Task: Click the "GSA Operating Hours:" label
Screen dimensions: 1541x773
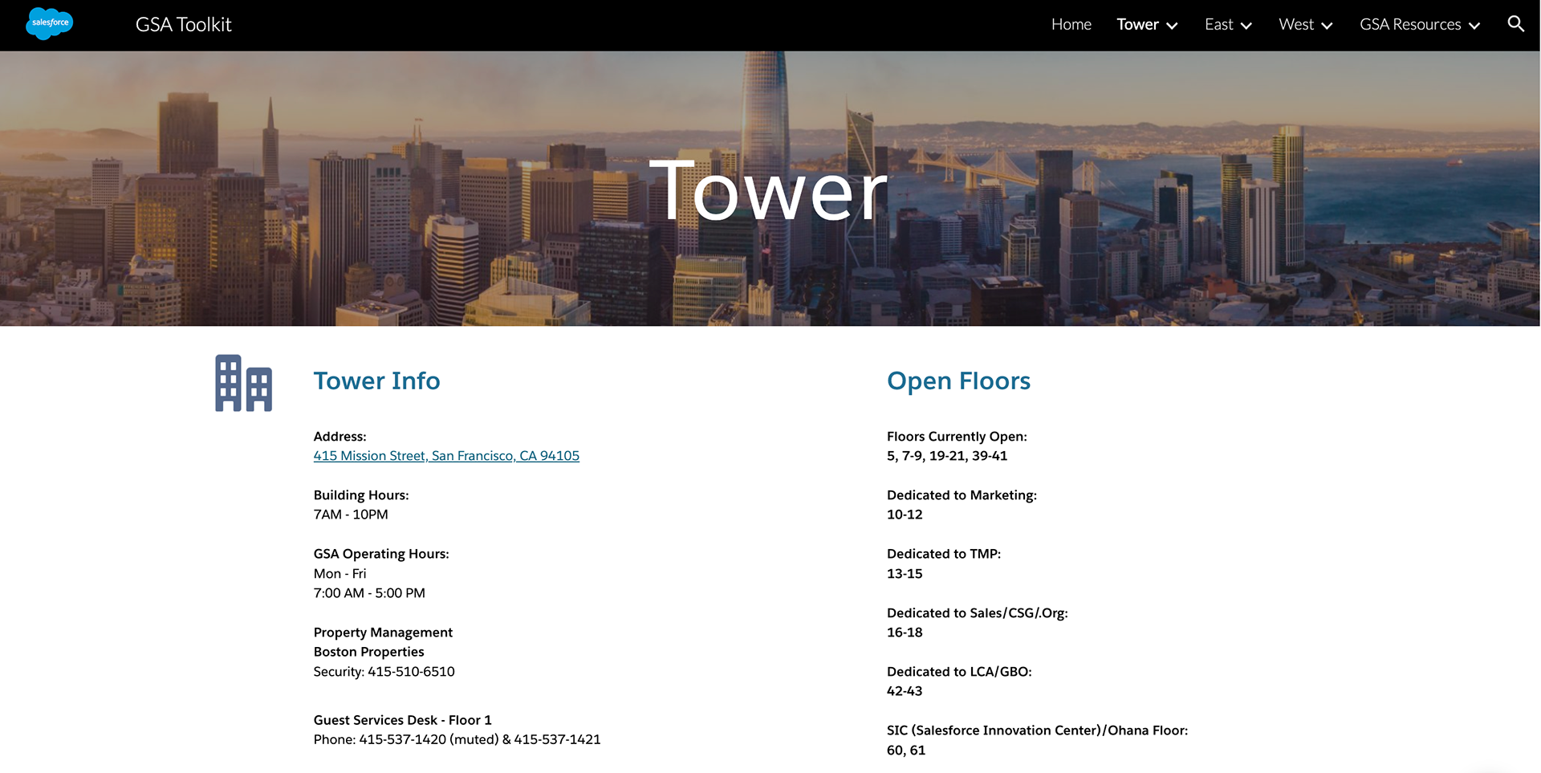Action: [x=381, y=554]
